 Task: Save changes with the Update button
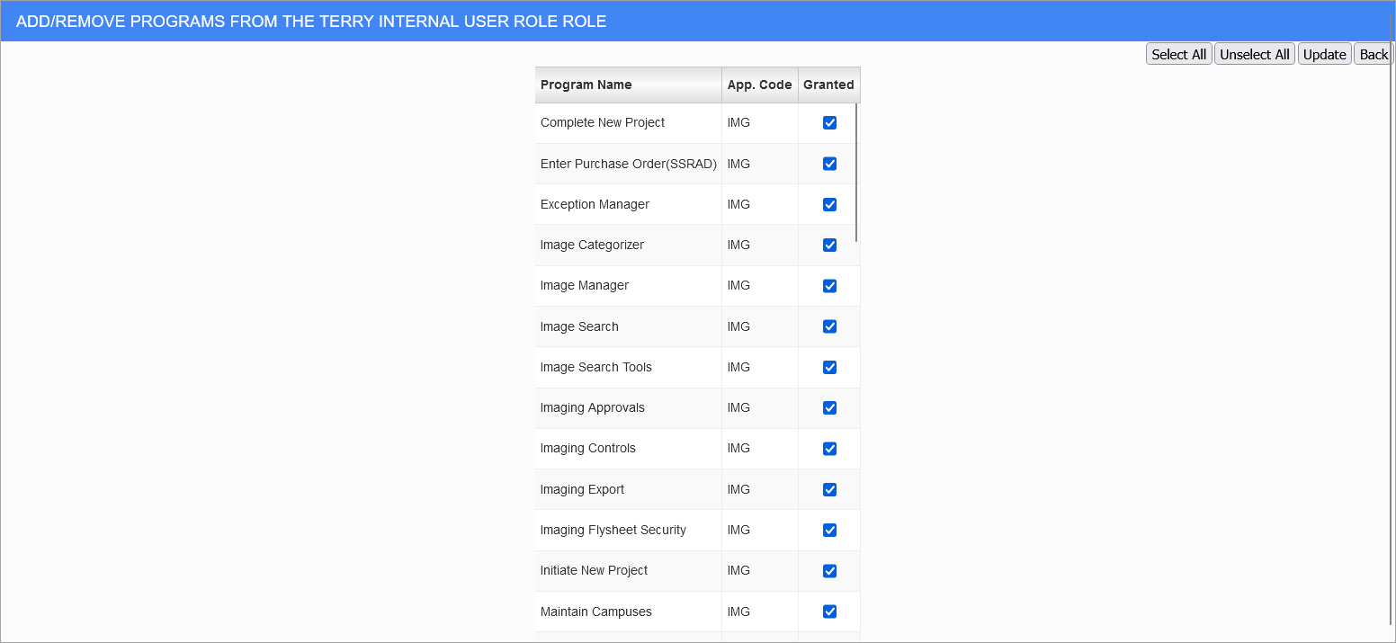click(x=1324, y=54)
